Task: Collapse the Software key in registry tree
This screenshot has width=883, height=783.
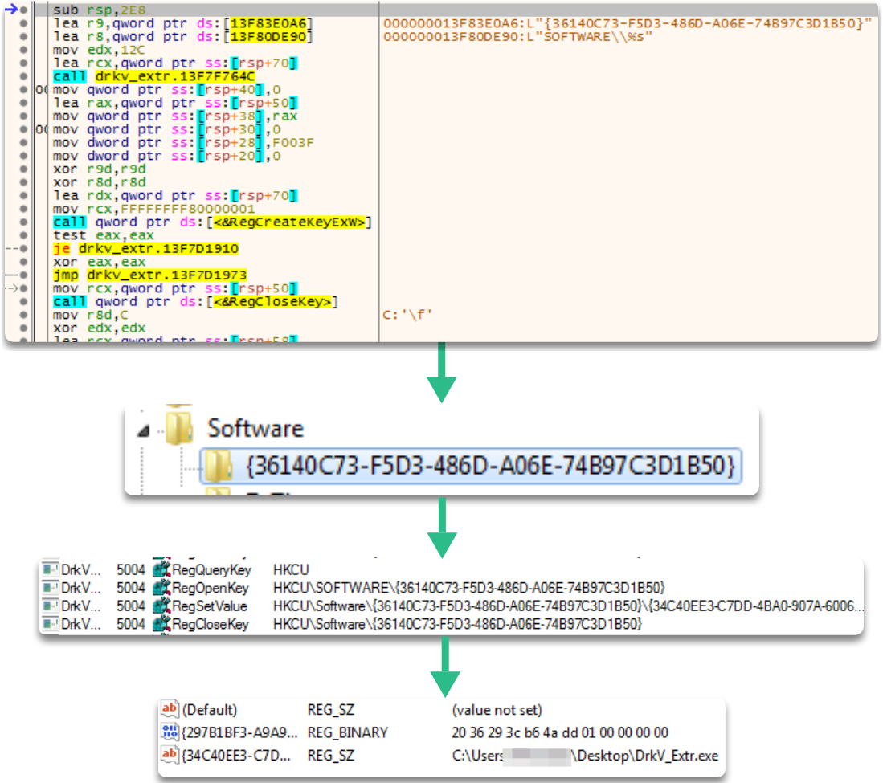Action: (144, 432)
